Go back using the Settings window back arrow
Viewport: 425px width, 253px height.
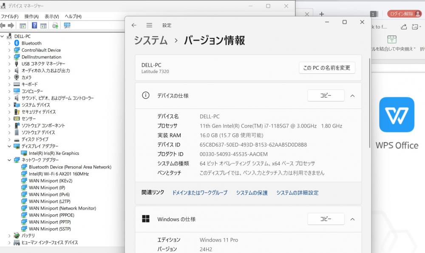tap(134, 25)
